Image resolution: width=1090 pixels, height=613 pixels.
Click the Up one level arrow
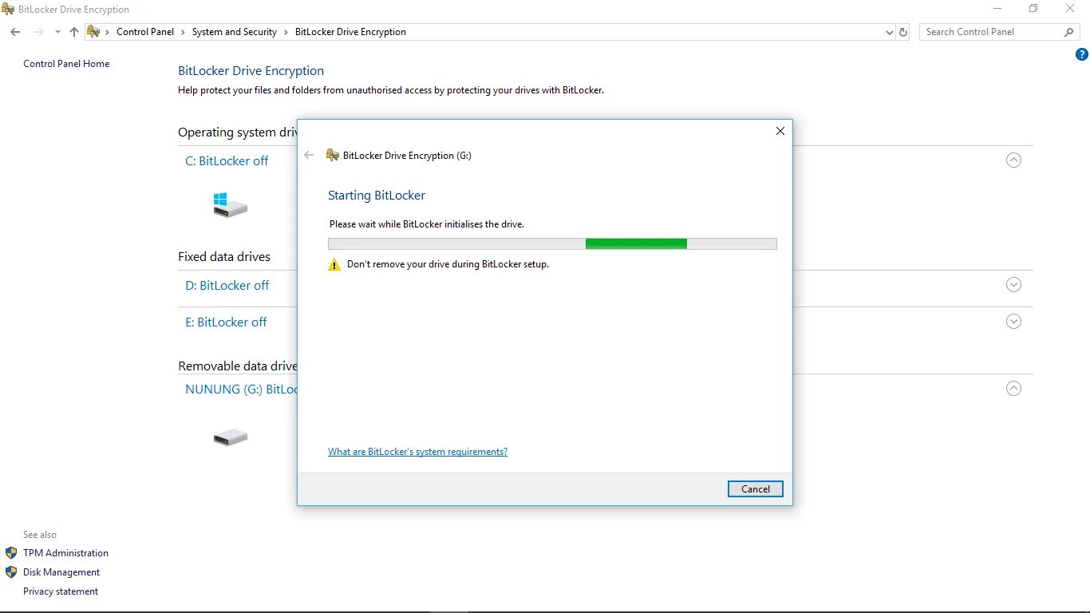74,32
